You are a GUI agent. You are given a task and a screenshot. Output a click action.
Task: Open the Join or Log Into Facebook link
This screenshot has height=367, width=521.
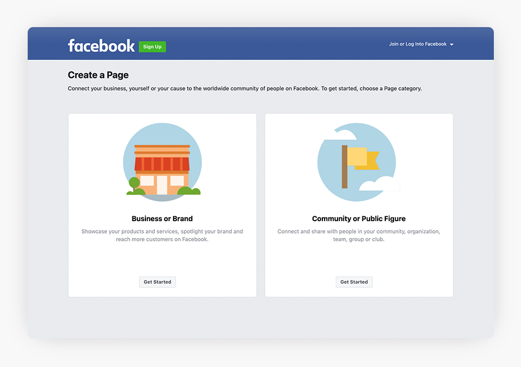coord(417,44)
